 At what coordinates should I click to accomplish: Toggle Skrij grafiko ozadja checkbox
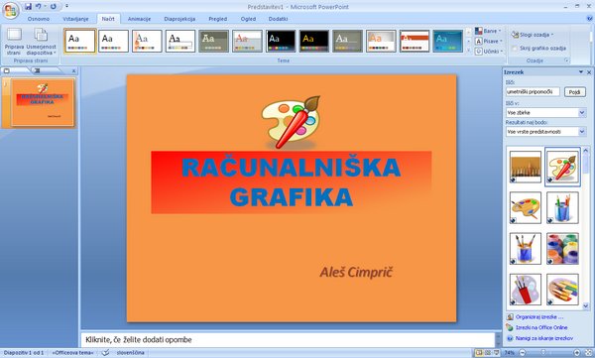tap(515, 49)
